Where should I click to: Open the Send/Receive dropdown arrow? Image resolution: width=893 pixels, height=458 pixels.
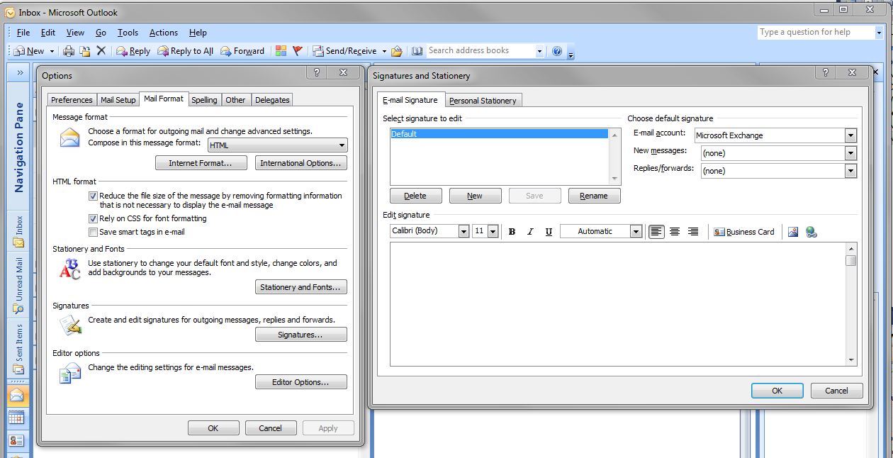point(384,51)
